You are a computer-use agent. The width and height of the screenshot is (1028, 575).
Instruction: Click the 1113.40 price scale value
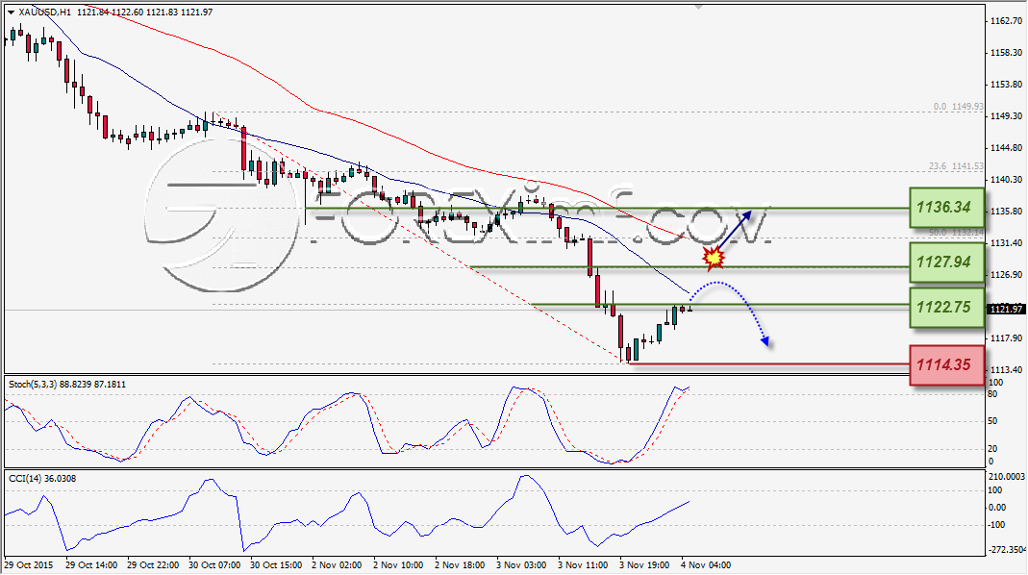click(x=1007, y=370)
